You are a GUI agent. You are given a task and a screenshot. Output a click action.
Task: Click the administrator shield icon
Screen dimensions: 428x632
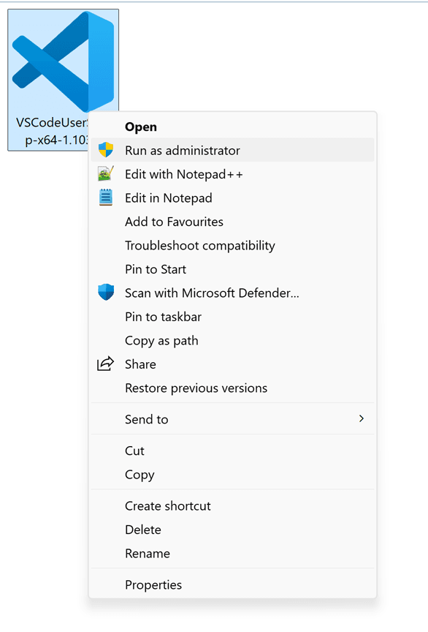pyautogui.click(x=106, y=150)
